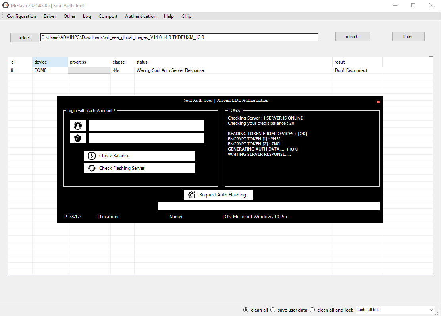Screen dimensions: 441x316
Task: Click the refresh arrows icon on Check Flashing Server
Action: [92, 168]
